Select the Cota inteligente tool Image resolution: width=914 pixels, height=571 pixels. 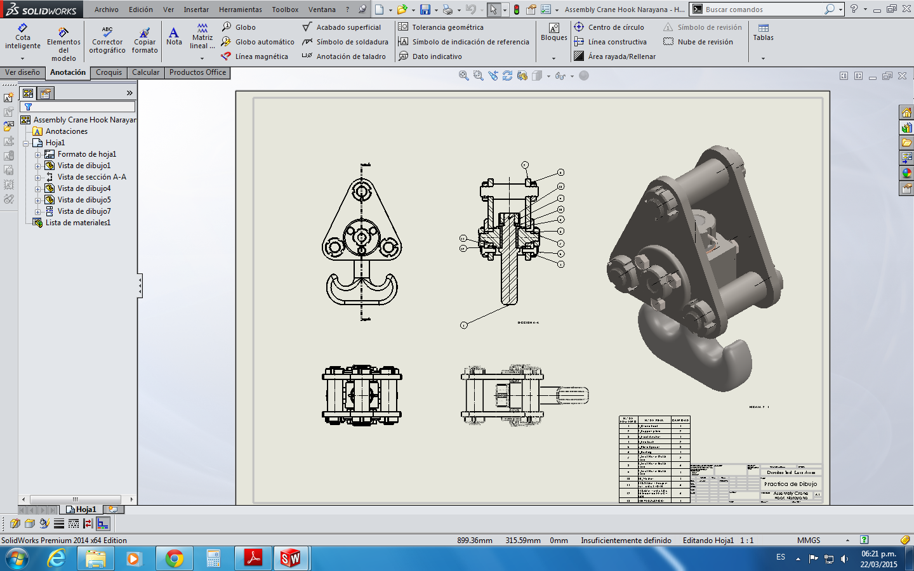(x=23, y=37)
